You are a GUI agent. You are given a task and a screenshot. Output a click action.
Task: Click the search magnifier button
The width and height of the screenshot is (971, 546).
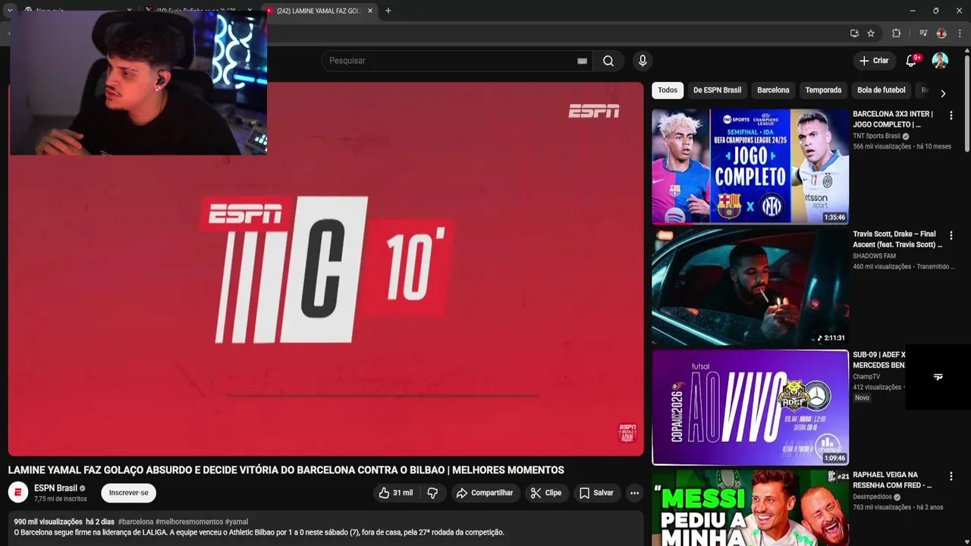(608, 61)
